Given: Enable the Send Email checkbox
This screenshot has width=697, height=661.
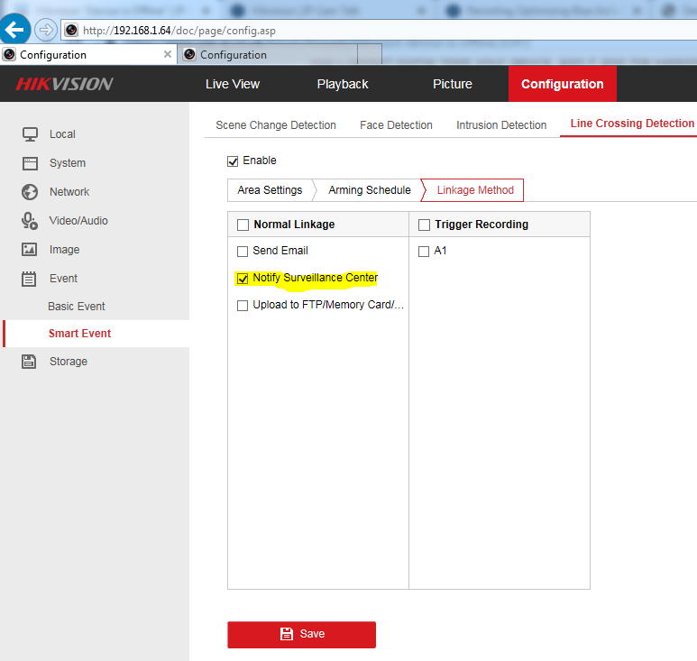Looking at the screenshot, I should 242,252.
